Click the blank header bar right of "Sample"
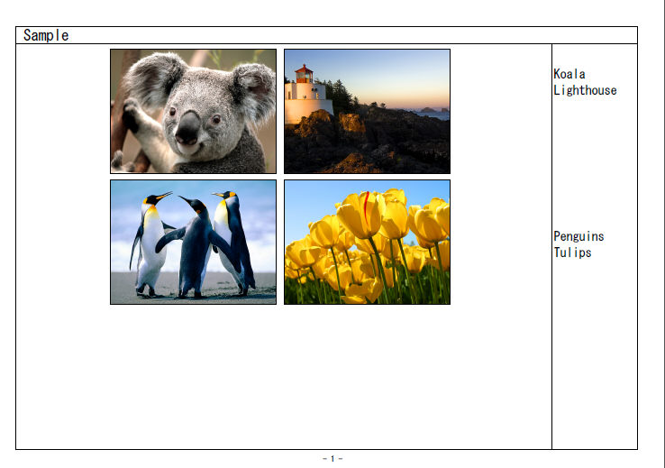 [360, 35]
